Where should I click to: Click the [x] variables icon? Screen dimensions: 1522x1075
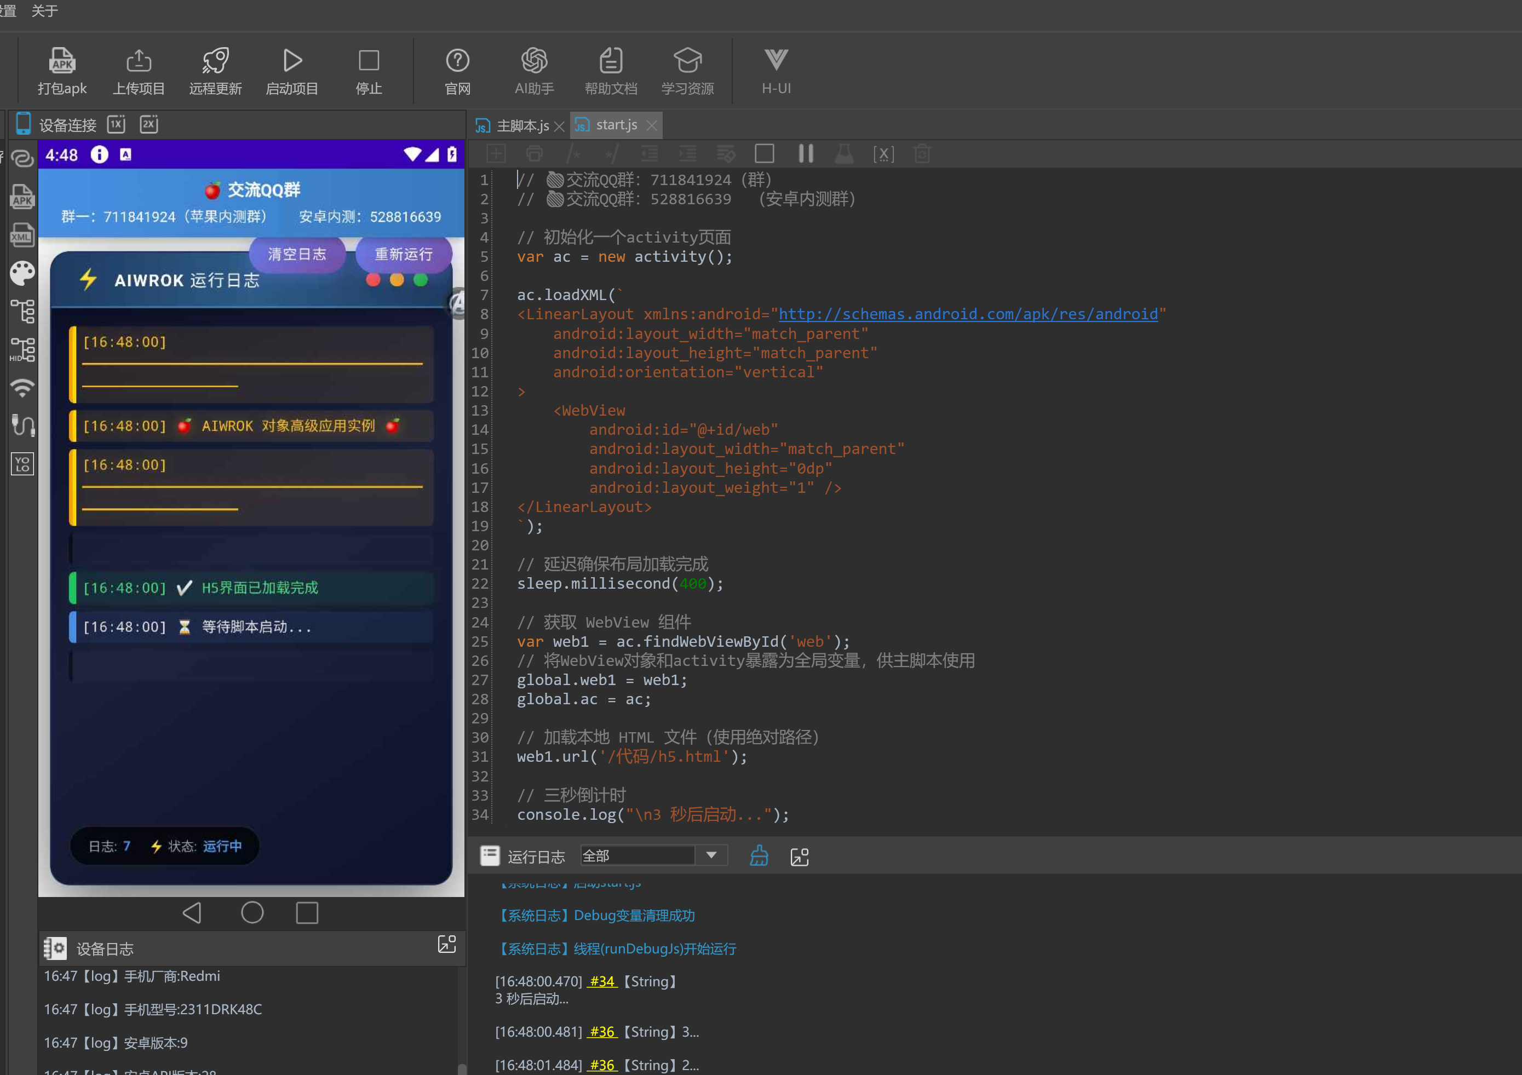[x=883, y=154]
